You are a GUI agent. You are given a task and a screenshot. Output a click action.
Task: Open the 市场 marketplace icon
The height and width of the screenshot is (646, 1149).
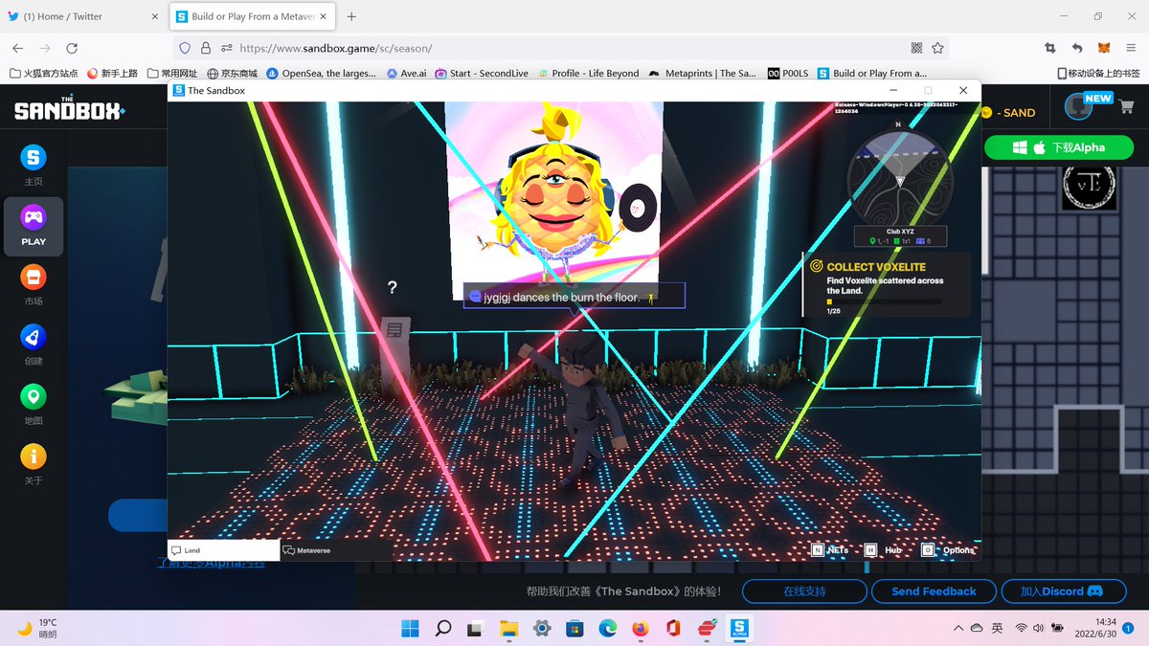coord(34,278)
